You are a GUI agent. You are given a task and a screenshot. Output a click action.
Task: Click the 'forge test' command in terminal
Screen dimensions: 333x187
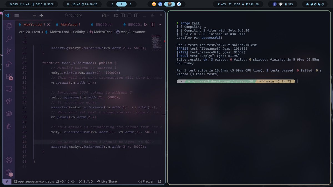click(190, 23)
